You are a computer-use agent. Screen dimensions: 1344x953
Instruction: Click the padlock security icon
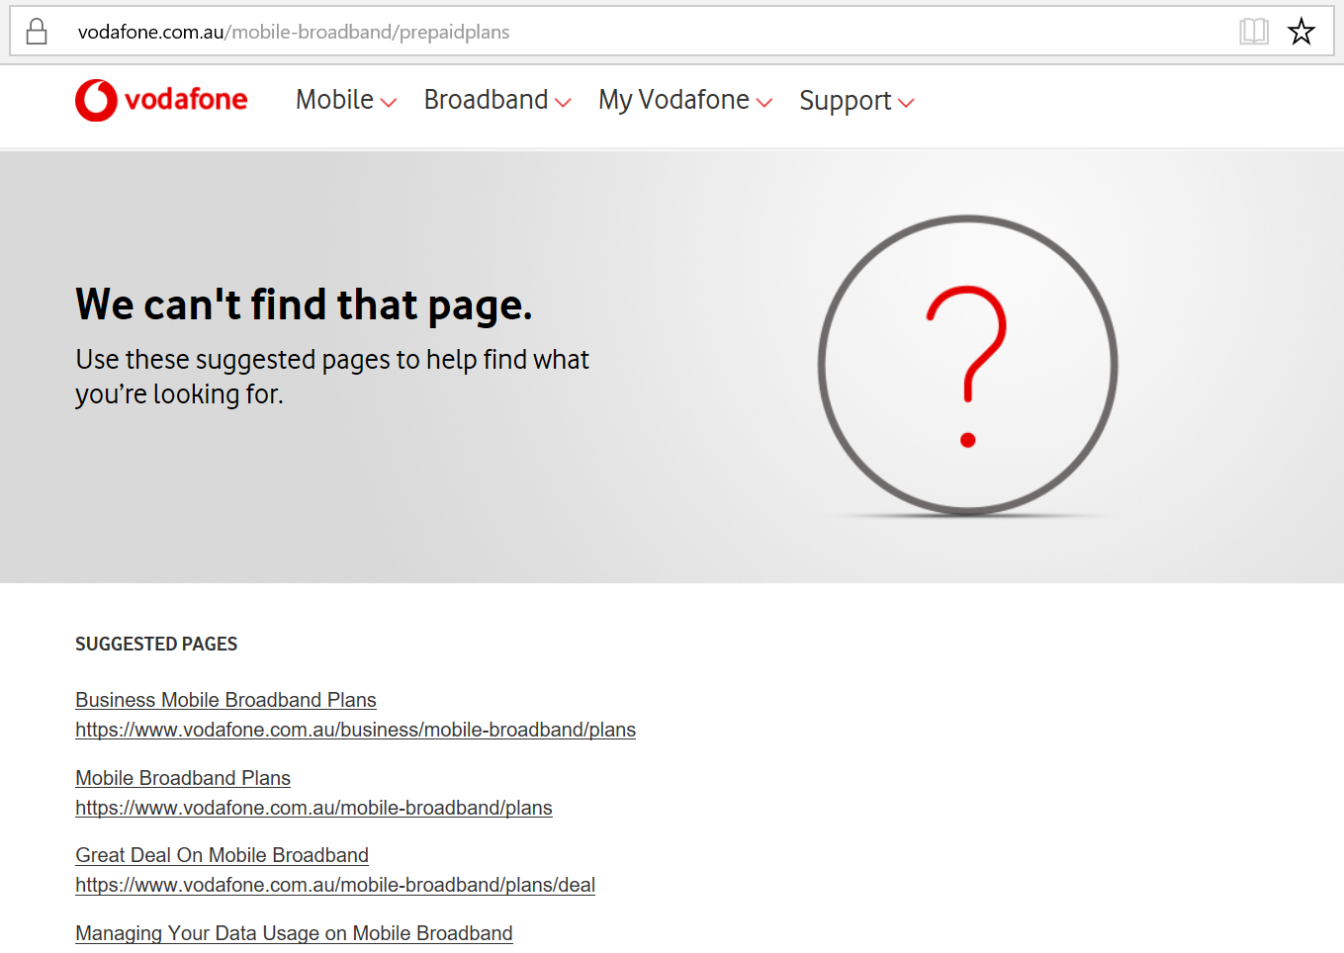pyautogui.click(x=37, y=31)
